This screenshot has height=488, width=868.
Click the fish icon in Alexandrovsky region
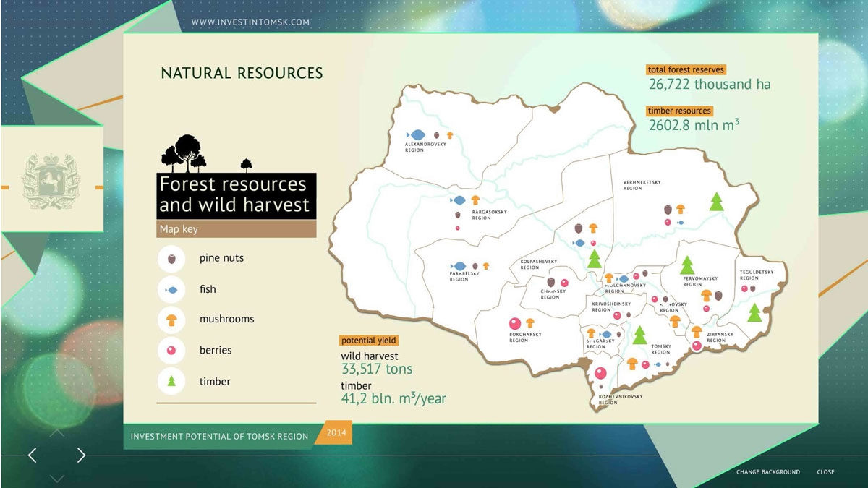click(x=416, y=134)
